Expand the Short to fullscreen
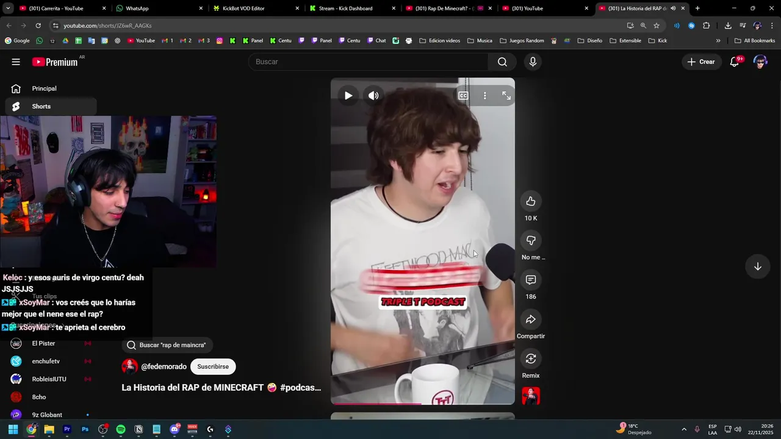This screenshot has height=439, width=781. [506, 96]
